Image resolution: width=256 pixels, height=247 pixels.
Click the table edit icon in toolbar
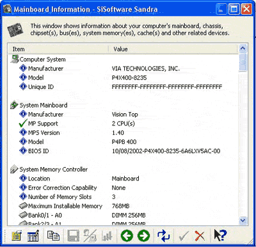click(x=33, y=235)
